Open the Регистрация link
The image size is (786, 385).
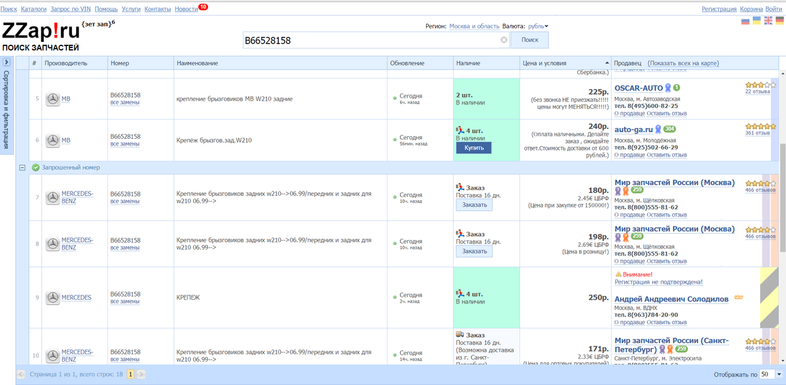pos(719,9)
